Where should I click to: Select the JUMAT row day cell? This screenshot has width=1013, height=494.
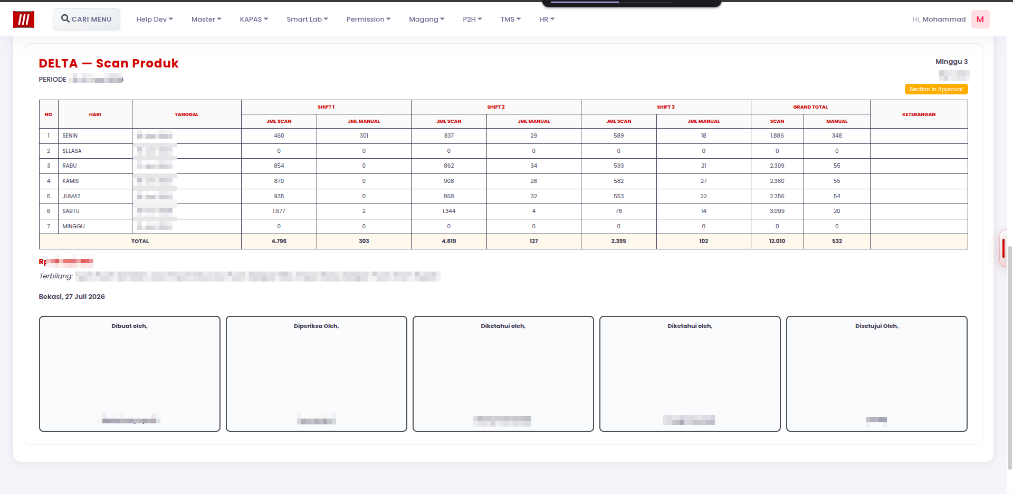click(x=95, y=196)
